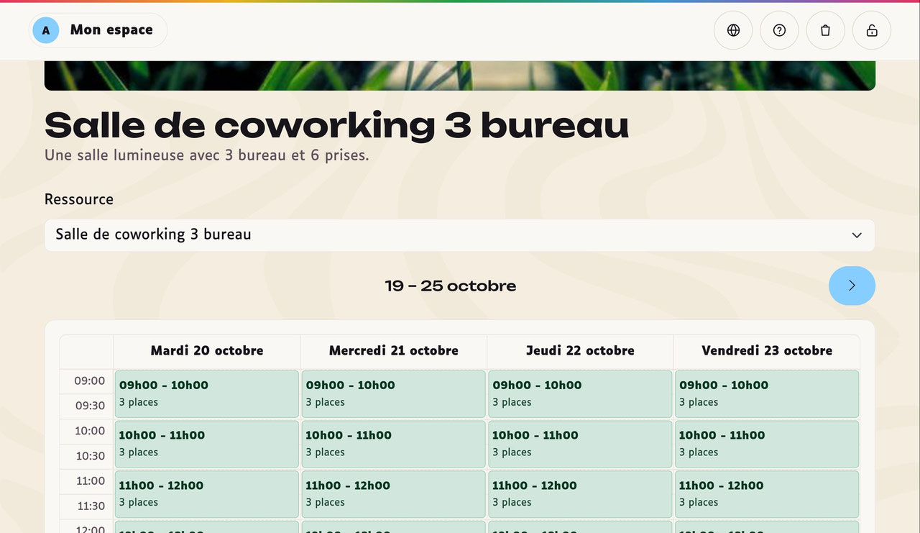Go to next week with the arrow button
Screen dimensions: 920x533
pyautogui.click(x=852, y=286)
